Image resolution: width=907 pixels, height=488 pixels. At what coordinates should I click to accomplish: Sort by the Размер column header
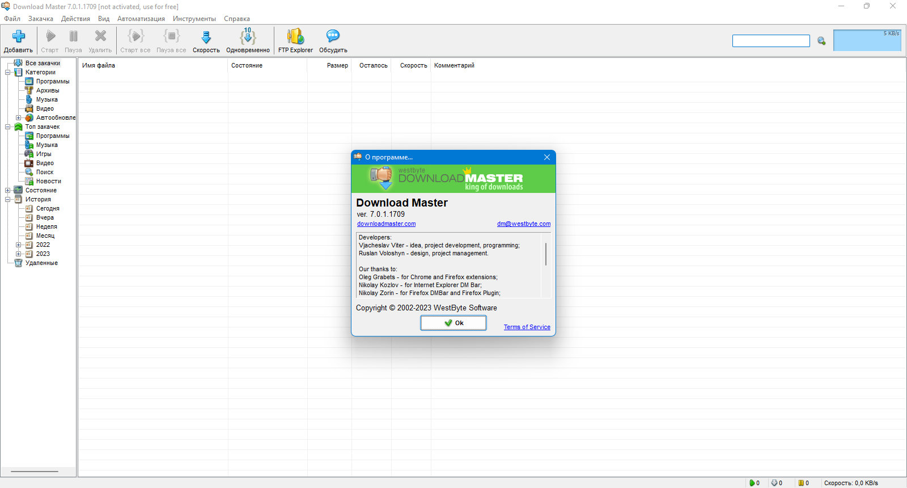(x=329, y=65)
